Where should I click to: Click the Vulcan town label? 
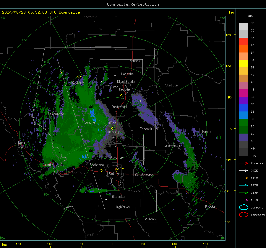click(150, 219)
